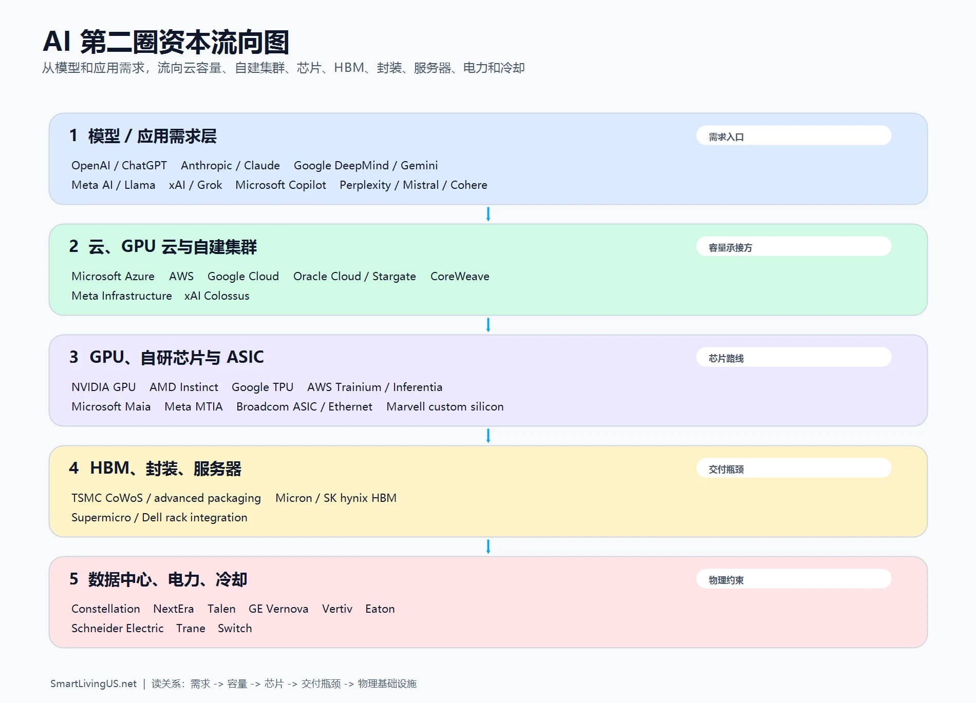Screen dimensions: 976x703
Task: Click 'Switch' in data center layer
Action: pyautogui.click(x=235, y=628)
